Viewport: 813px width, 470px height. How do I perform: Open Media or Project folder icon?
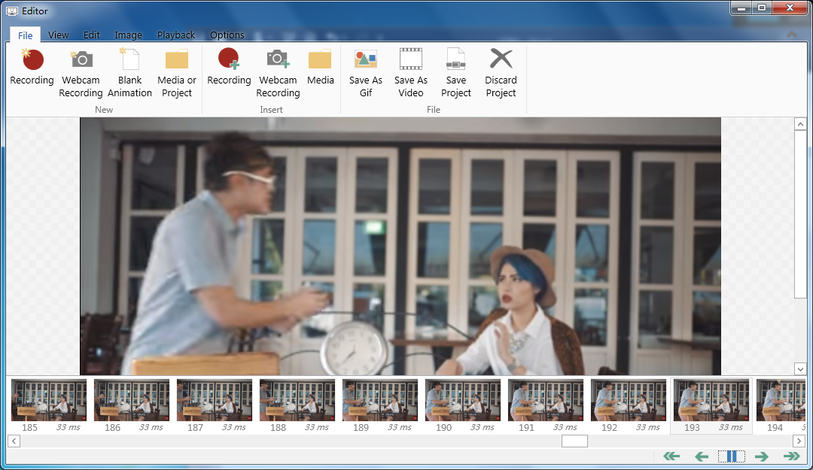point(177,72)
